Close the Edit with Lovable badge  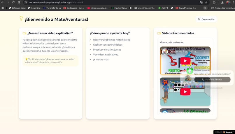234,131
